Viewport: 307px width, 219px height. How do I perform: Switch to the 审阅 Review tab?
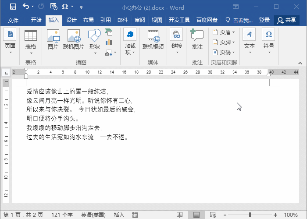click(140, 20)
